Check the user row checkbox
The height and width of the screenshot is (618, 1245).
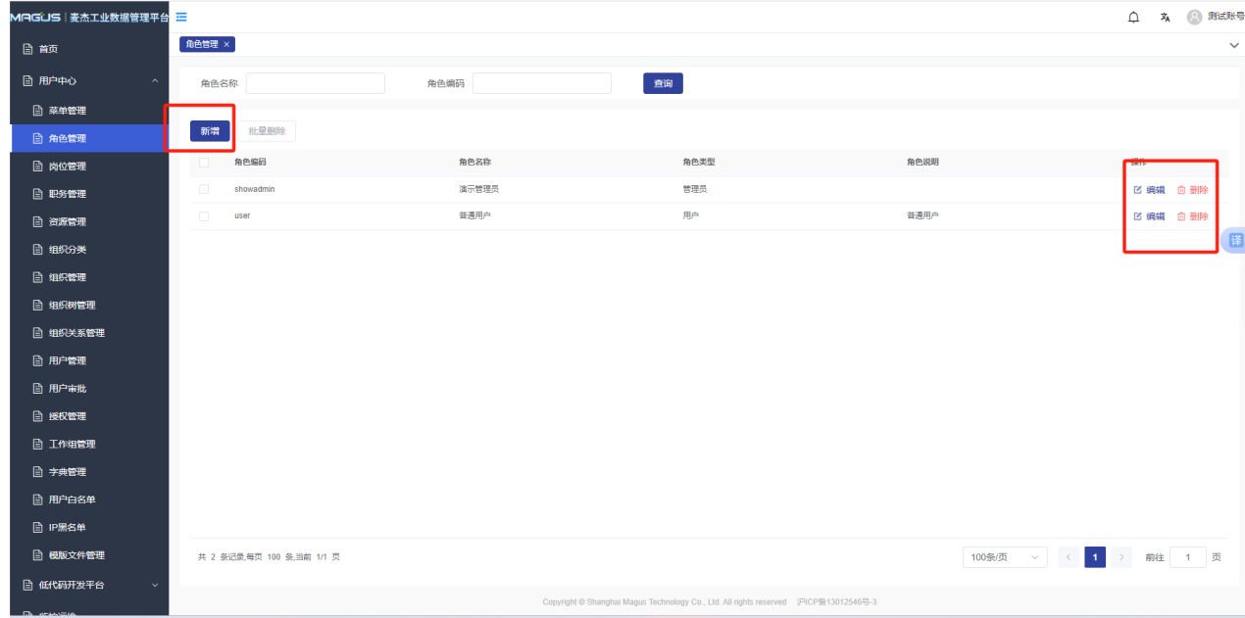click(x=204, y=215)
